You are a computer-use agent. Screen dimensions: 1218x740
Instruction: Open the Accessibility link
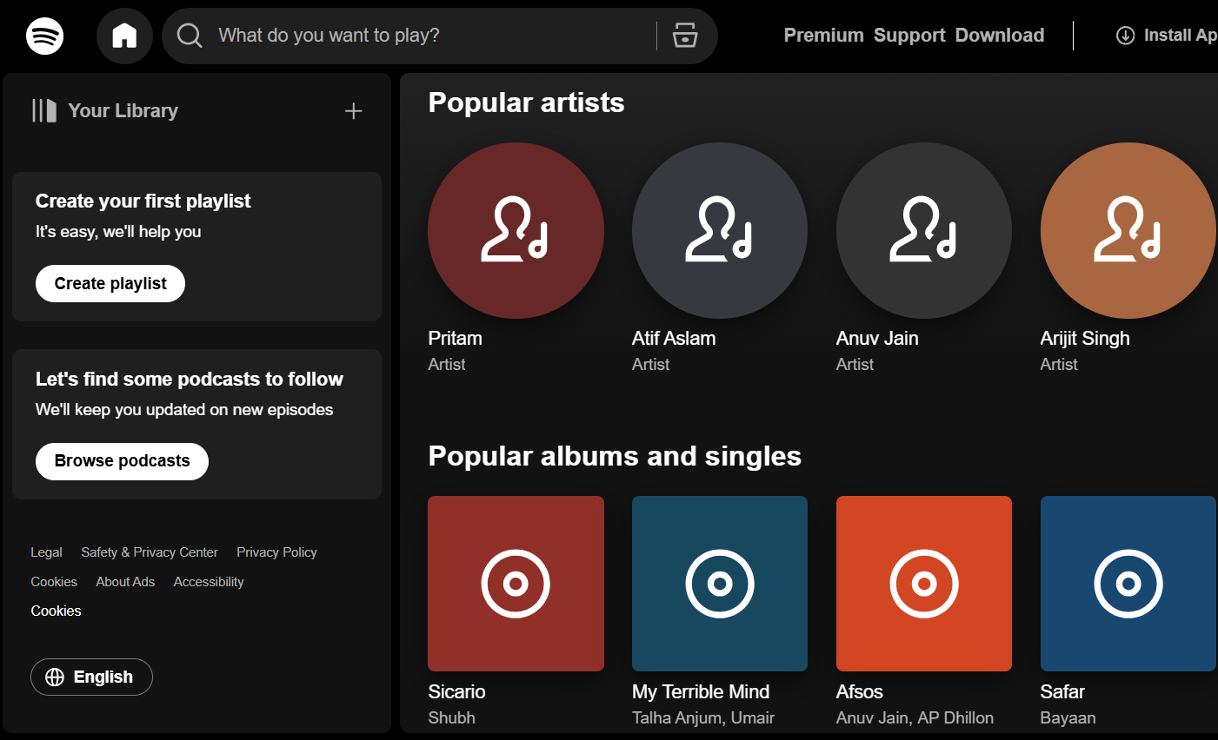coord(209,582)
